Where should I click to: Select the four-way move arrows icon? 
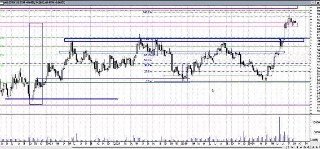coord(301,147)
